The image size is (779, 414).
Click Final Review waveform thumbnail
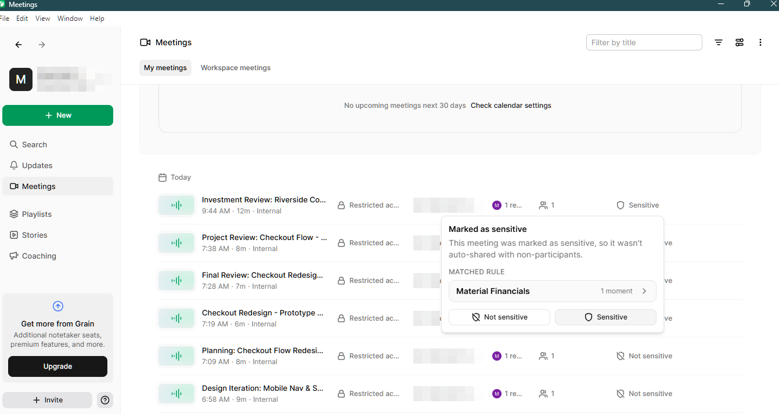click(x=176, y=281)
